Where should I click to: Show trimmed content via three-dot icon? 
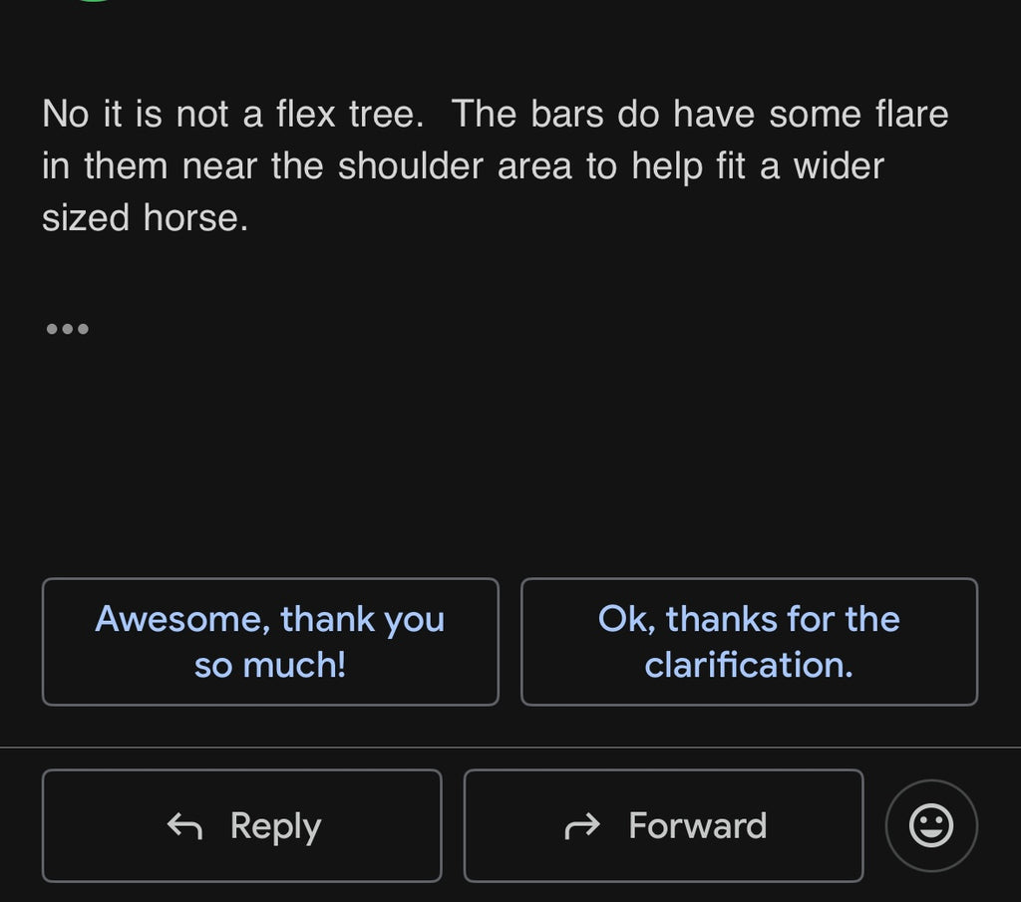(67, 329)
